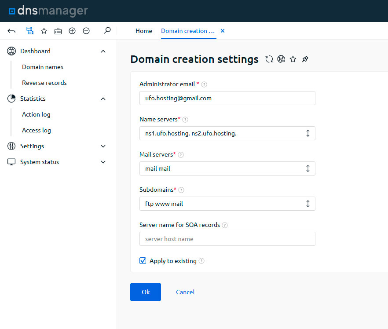Screen dimensions: 388x329
Task: Click the plus circle expand-all icon
Action: 72,31
